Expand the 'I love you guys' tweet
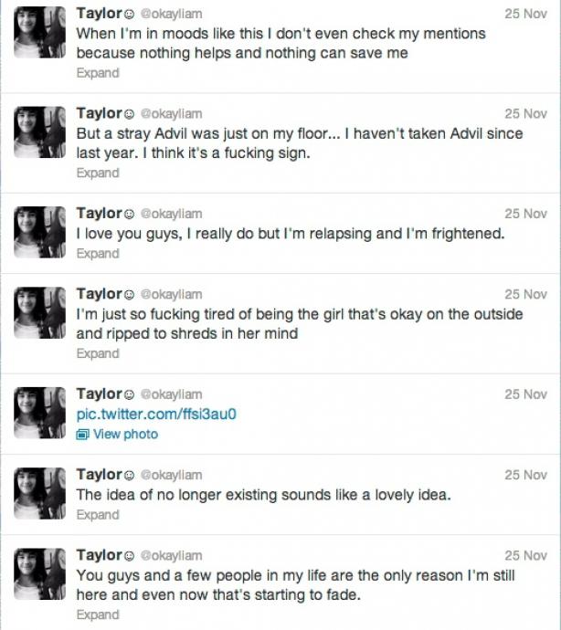Image resolution: width=561 pixels, height=630 pixels. click(98, 254)
